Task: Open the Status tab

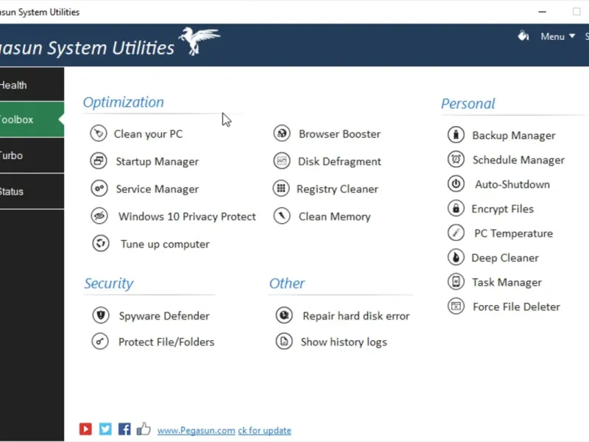Action: pyautogui.click(x=32, y=192)
